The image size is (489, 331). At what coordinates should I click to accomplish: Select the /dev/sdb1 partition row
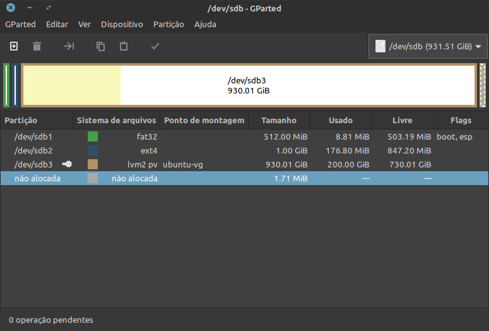click(x=245, y=136)
